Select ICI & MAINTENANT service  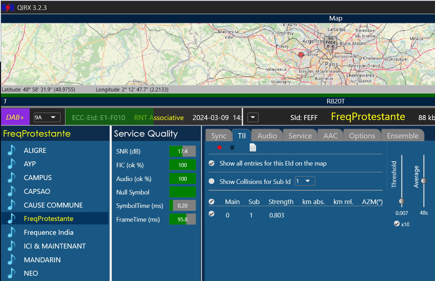pyautogui.click(x=55, y=246)
